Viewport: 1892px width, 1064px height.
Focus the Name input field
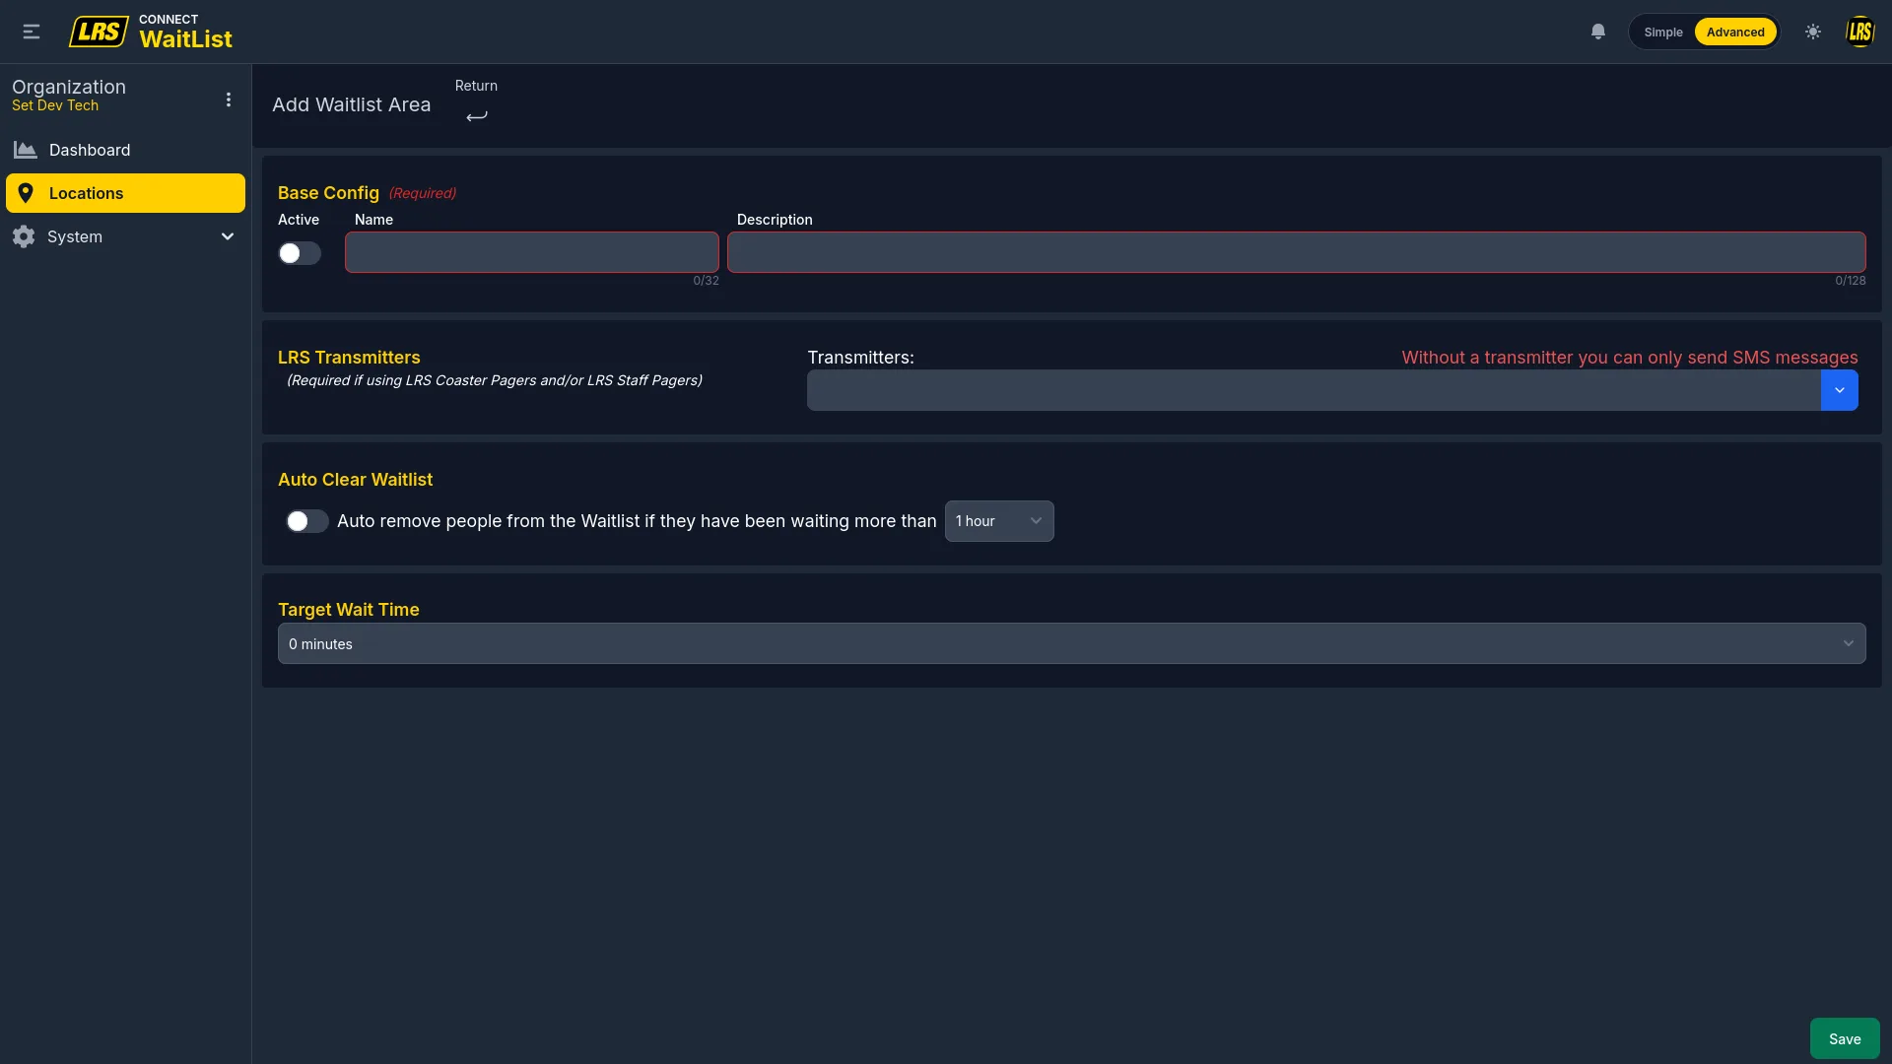[x=532, y=252]
